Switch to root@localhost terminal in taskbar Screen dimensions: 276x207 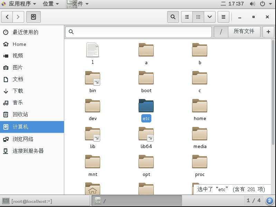click(x=45, y=201)
